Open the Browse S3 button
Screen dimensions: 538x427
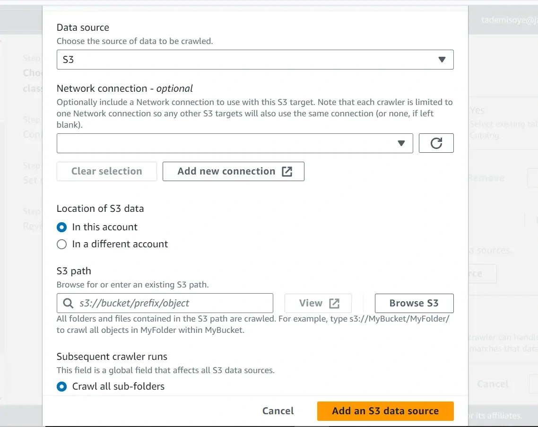pyautogui.click(x=414, y=304)
